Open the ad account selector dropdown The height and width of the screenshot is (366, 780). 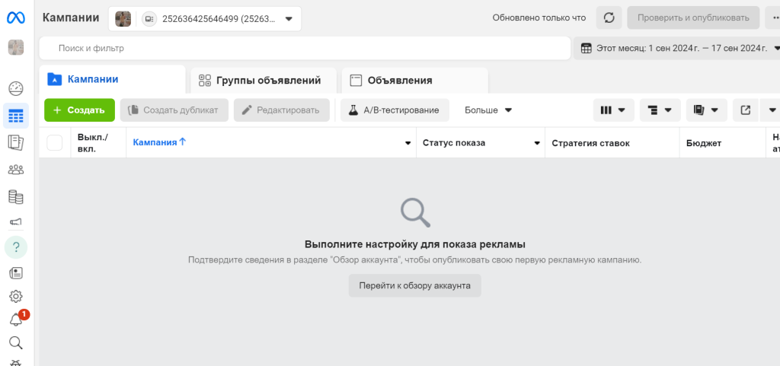[x=205, y=19]
